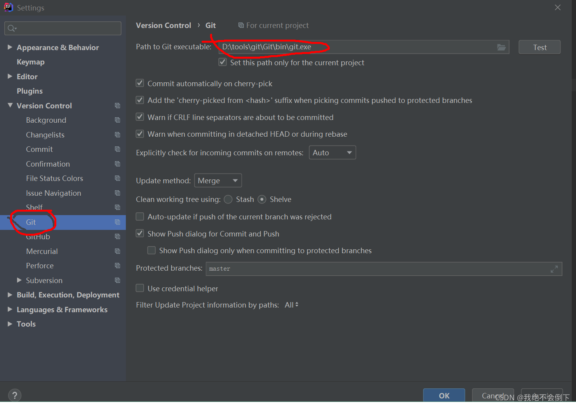
Task: Enable auto-update if push was rejected
Action: click(x=140, y=217)
